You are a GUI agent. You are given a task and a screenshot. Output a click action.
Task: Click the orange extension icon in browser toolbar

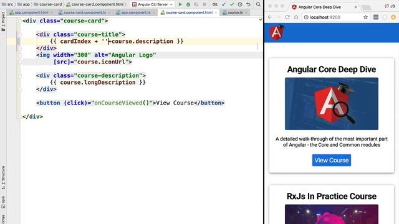click(x=393, y=17)
